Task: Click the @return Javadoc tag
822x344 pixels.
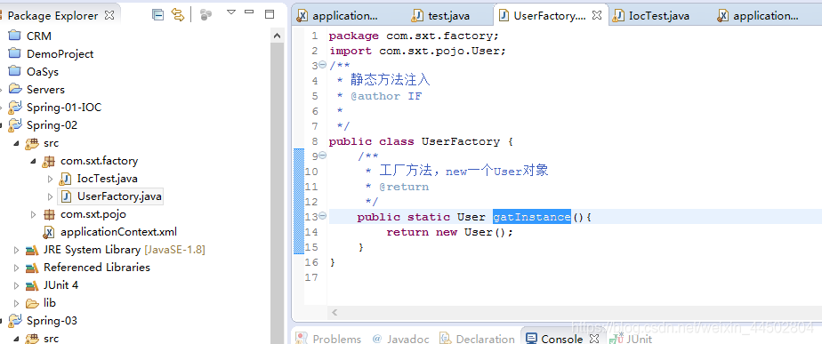Action: (404, 187)
